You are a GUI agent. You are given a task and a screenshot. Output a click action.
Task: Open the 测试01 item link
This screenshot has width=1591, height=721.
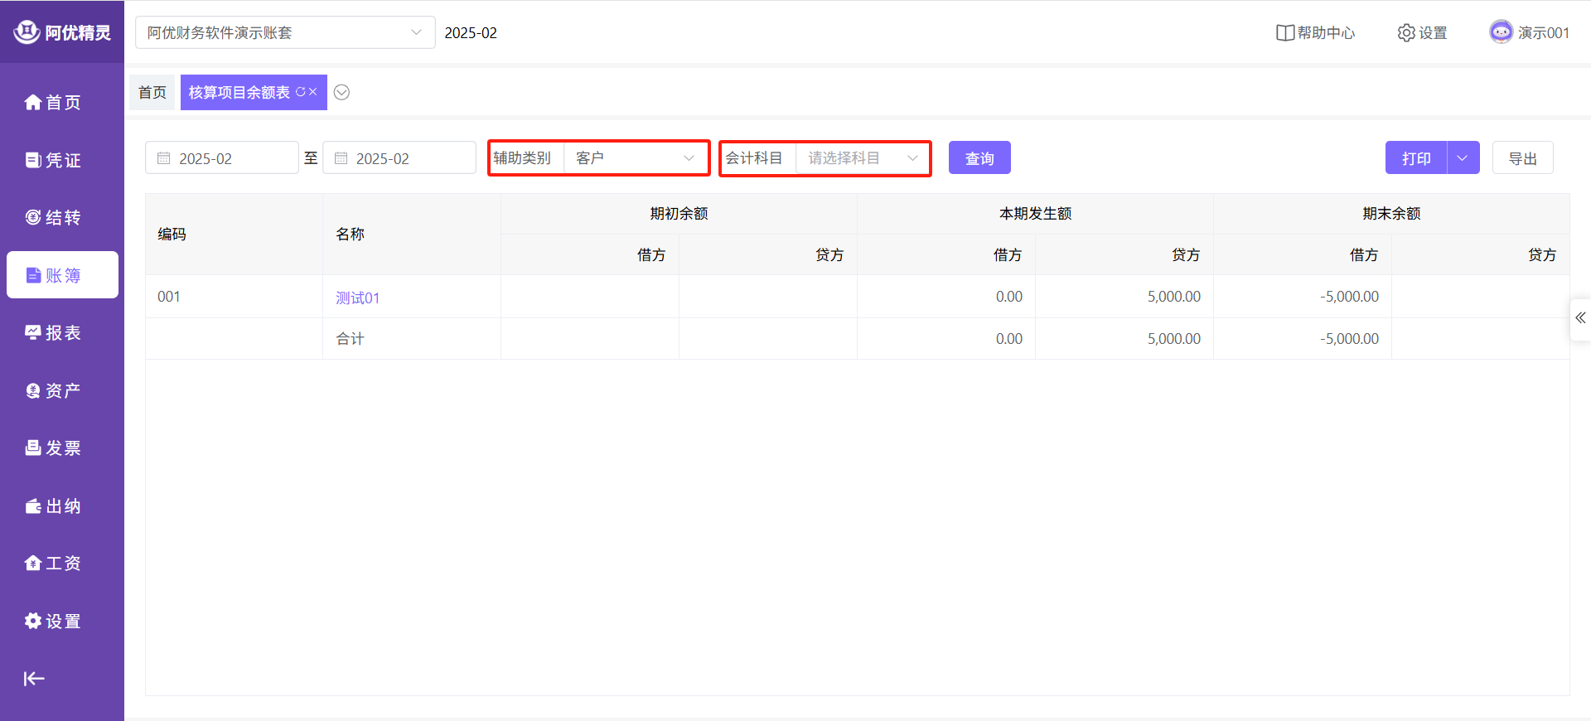[357, 298]
